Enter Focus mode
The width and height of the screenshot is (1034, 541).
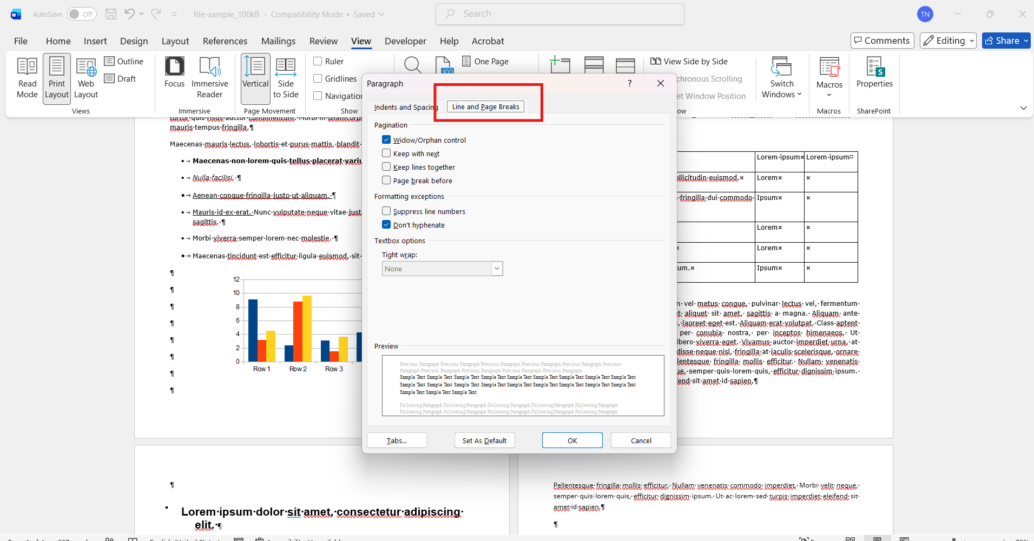click(x=174, y=73)
